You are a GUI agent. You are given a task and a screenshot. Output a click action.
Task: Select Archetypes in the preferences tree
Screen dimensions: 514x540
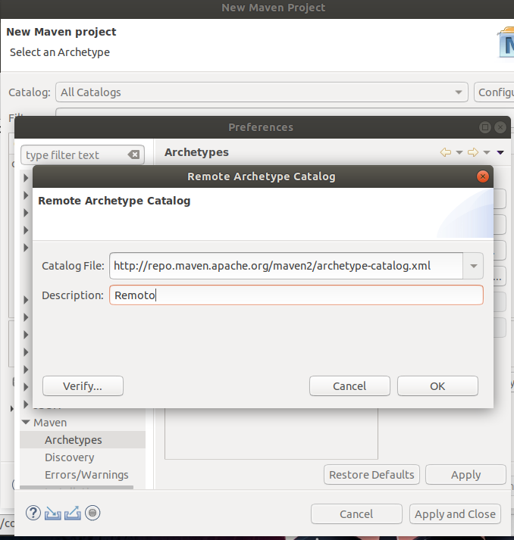(73, 440)
